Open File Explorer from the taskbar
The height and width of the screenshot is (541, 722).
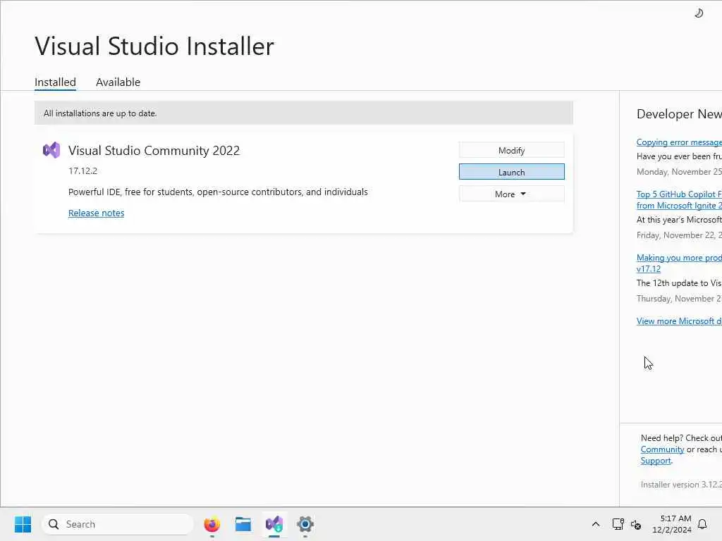[x=243, y=524]
